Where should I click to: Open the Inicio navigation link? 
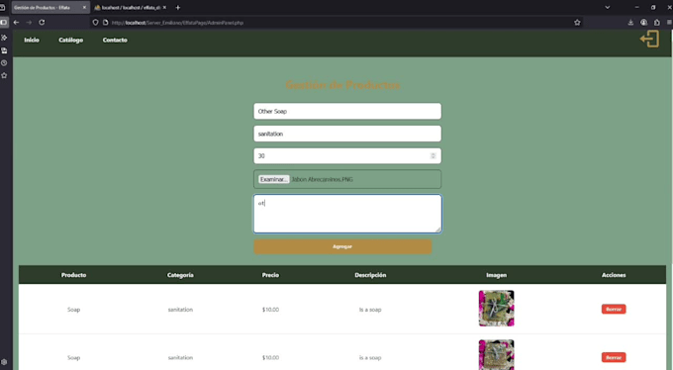coord(32,40)
